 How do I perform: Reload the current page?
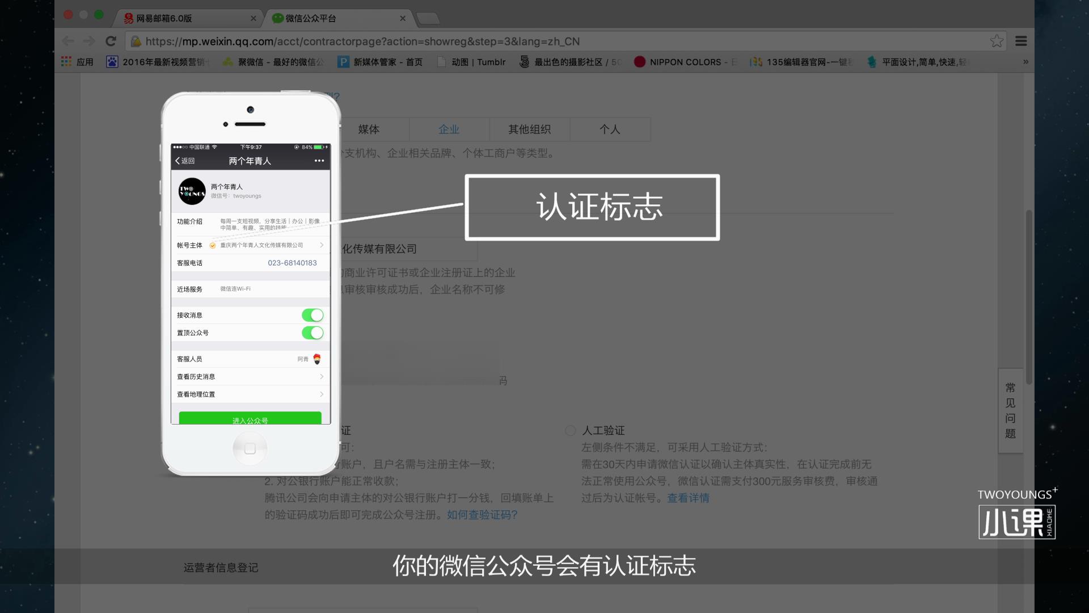[110, 41]
